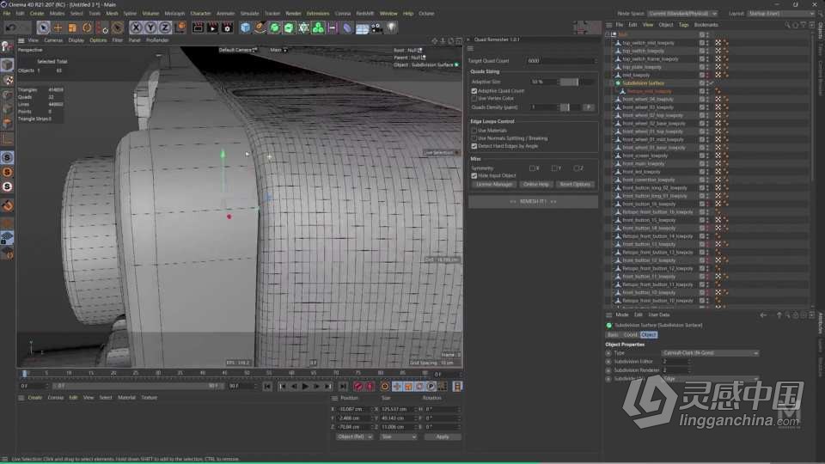Open the MoGraph Cloner green icon
The width and height of the screenshot is (825, 464).
pos(318,27)
